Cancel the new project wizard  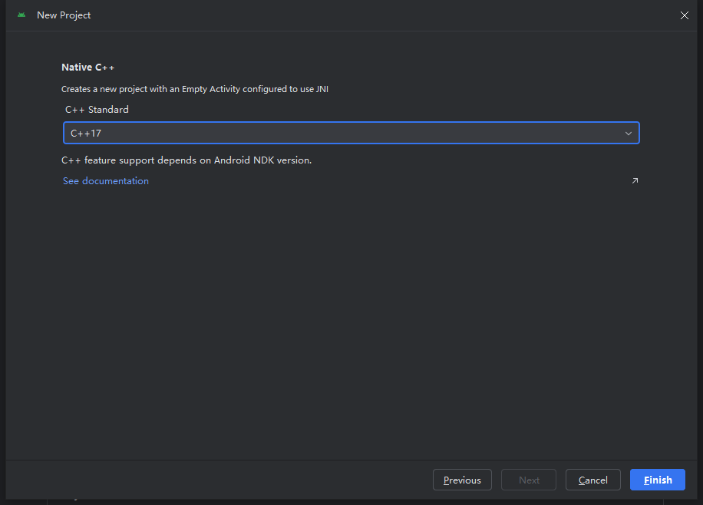(593, 480)
